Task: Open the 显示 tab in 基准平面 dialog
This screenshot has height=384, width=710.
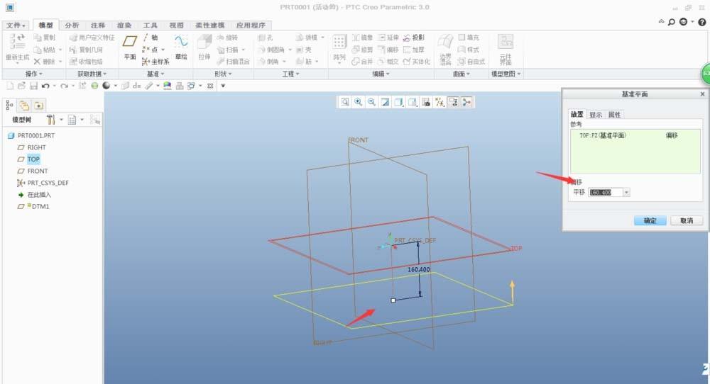Action: tap(596, 115)
